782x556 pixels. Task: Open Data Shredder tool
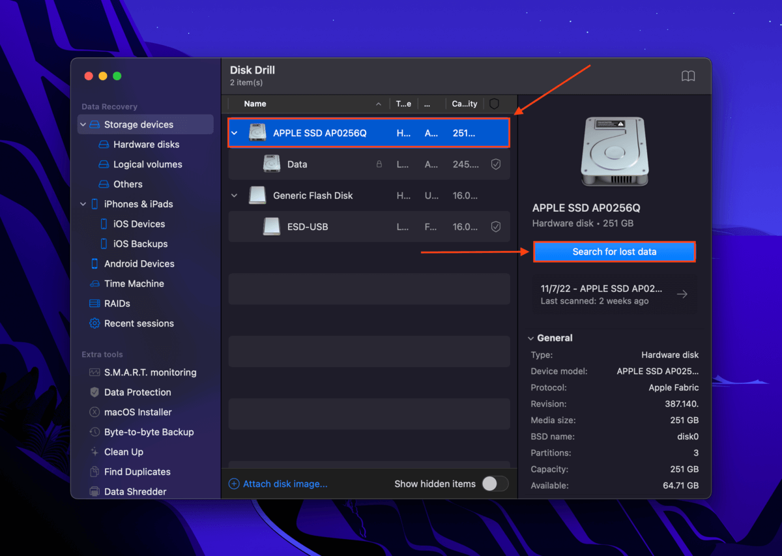[x=135, y=492]
